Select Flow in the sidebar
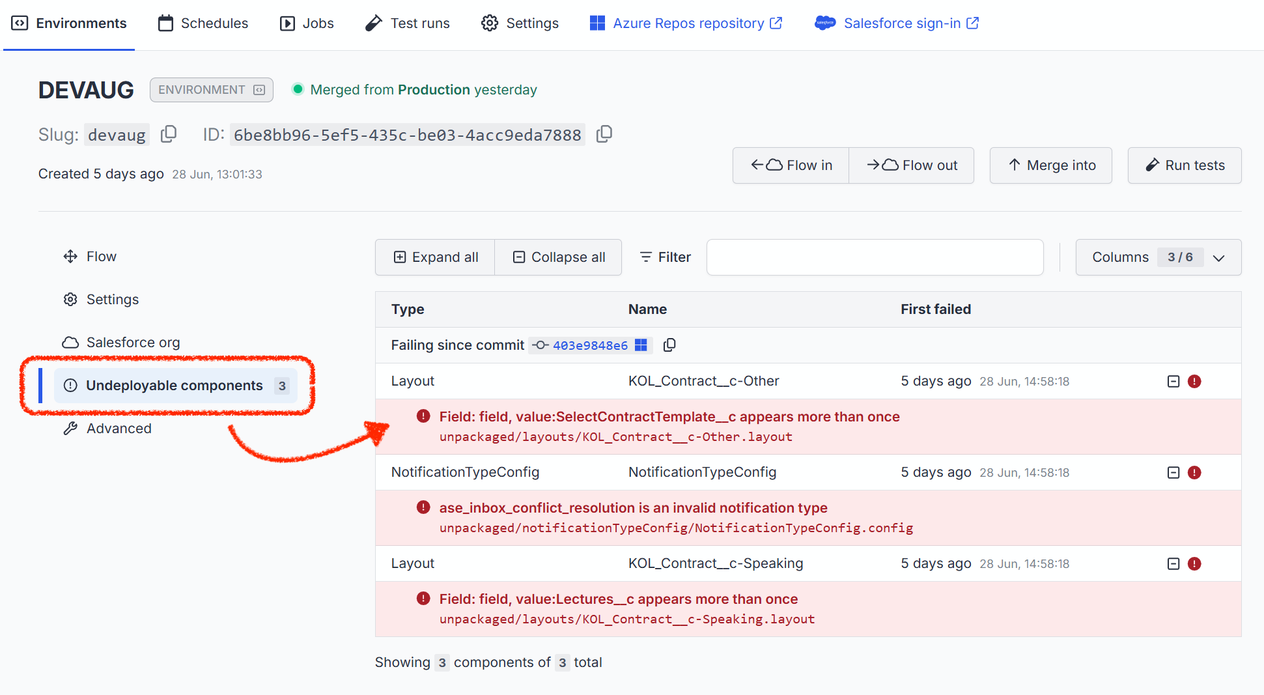Viewport: 1264px width, 695px height. pyautogui.click(x=90, y=257)
